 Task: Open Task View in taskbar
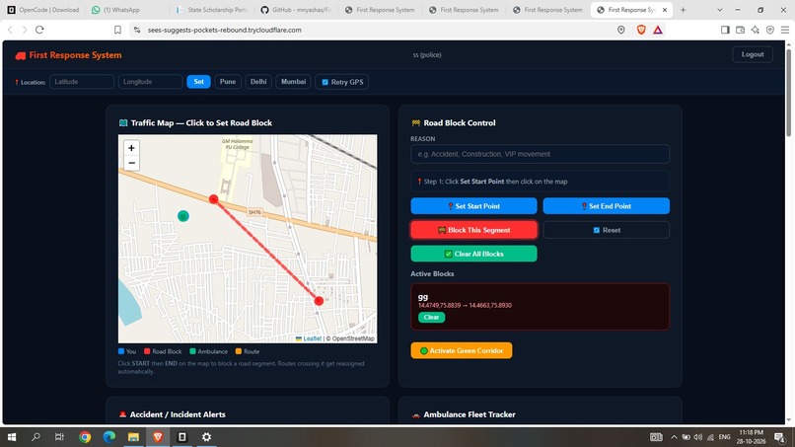pos(59,437)
